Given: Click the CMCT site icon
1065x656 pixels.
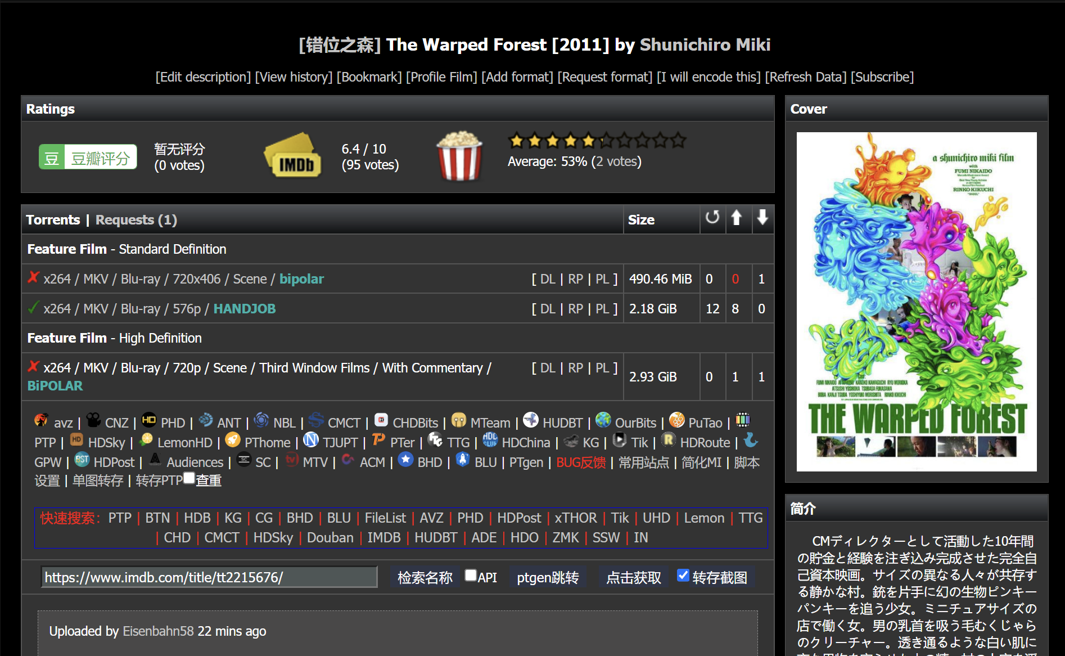Looking at the screenshot, I should 316,420.
